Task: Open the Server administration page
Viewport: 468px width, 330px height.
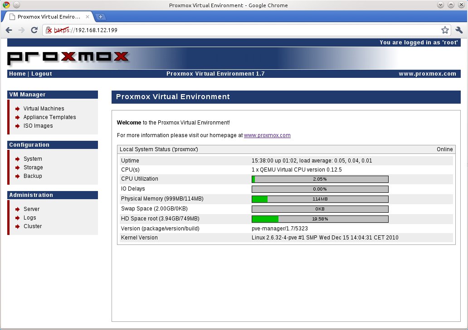Action: click(x=31, y=209)
